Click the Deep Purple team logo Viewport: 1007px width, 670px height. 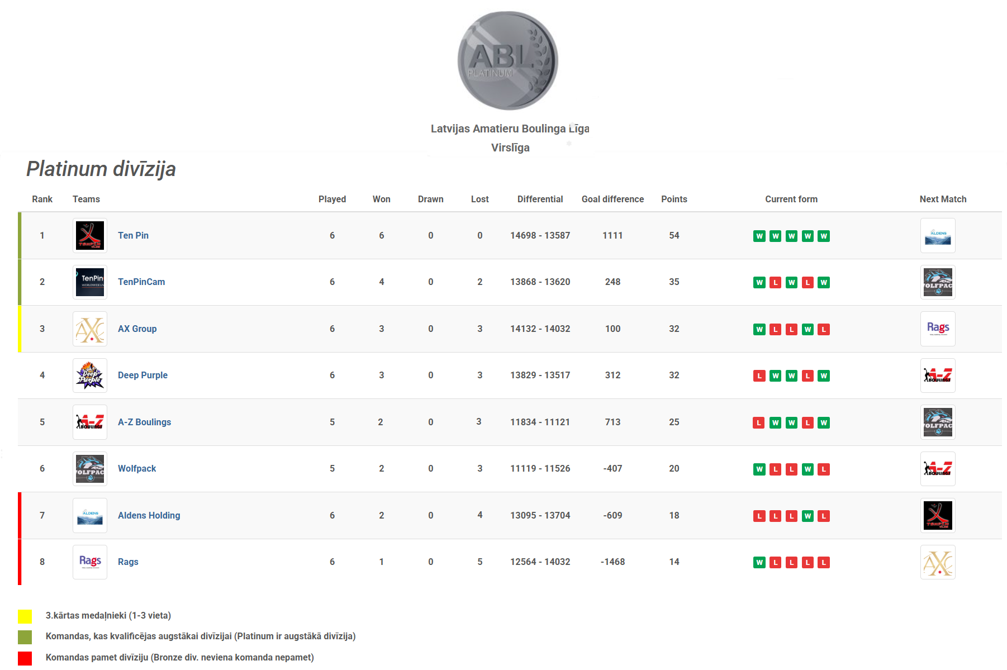pyautogui.click(x=90, y=376)
